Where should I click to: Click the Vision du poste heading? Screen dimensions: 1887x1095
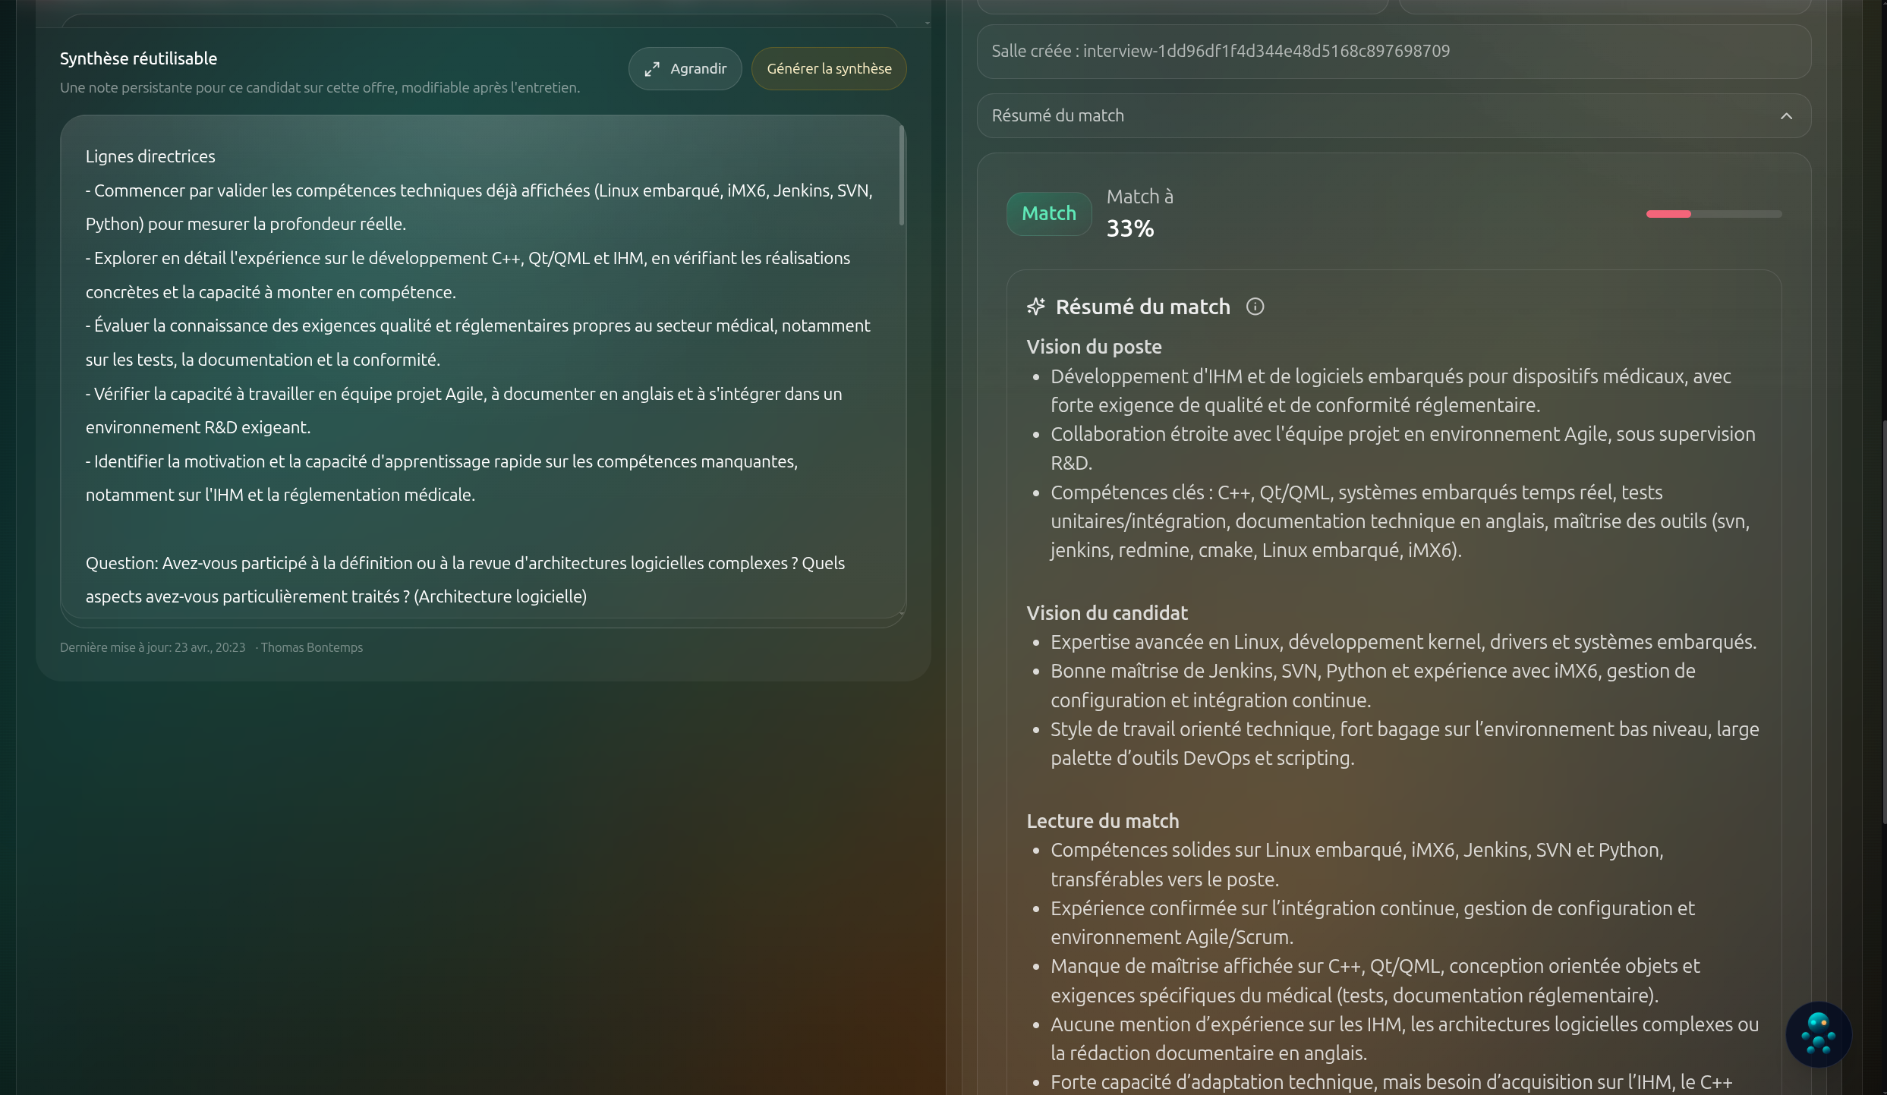pos(1094,347)
